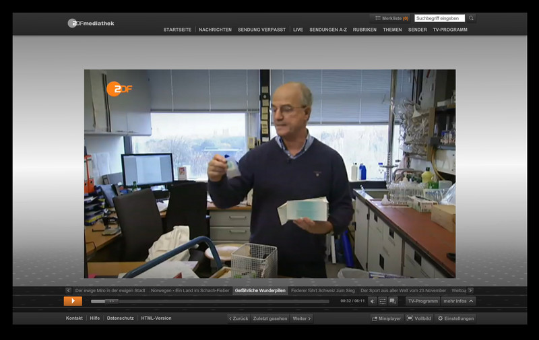Screen dimensions: 539x340
Task: Click the orange play button
Action: pyautogui.click(x=73, y=301)
